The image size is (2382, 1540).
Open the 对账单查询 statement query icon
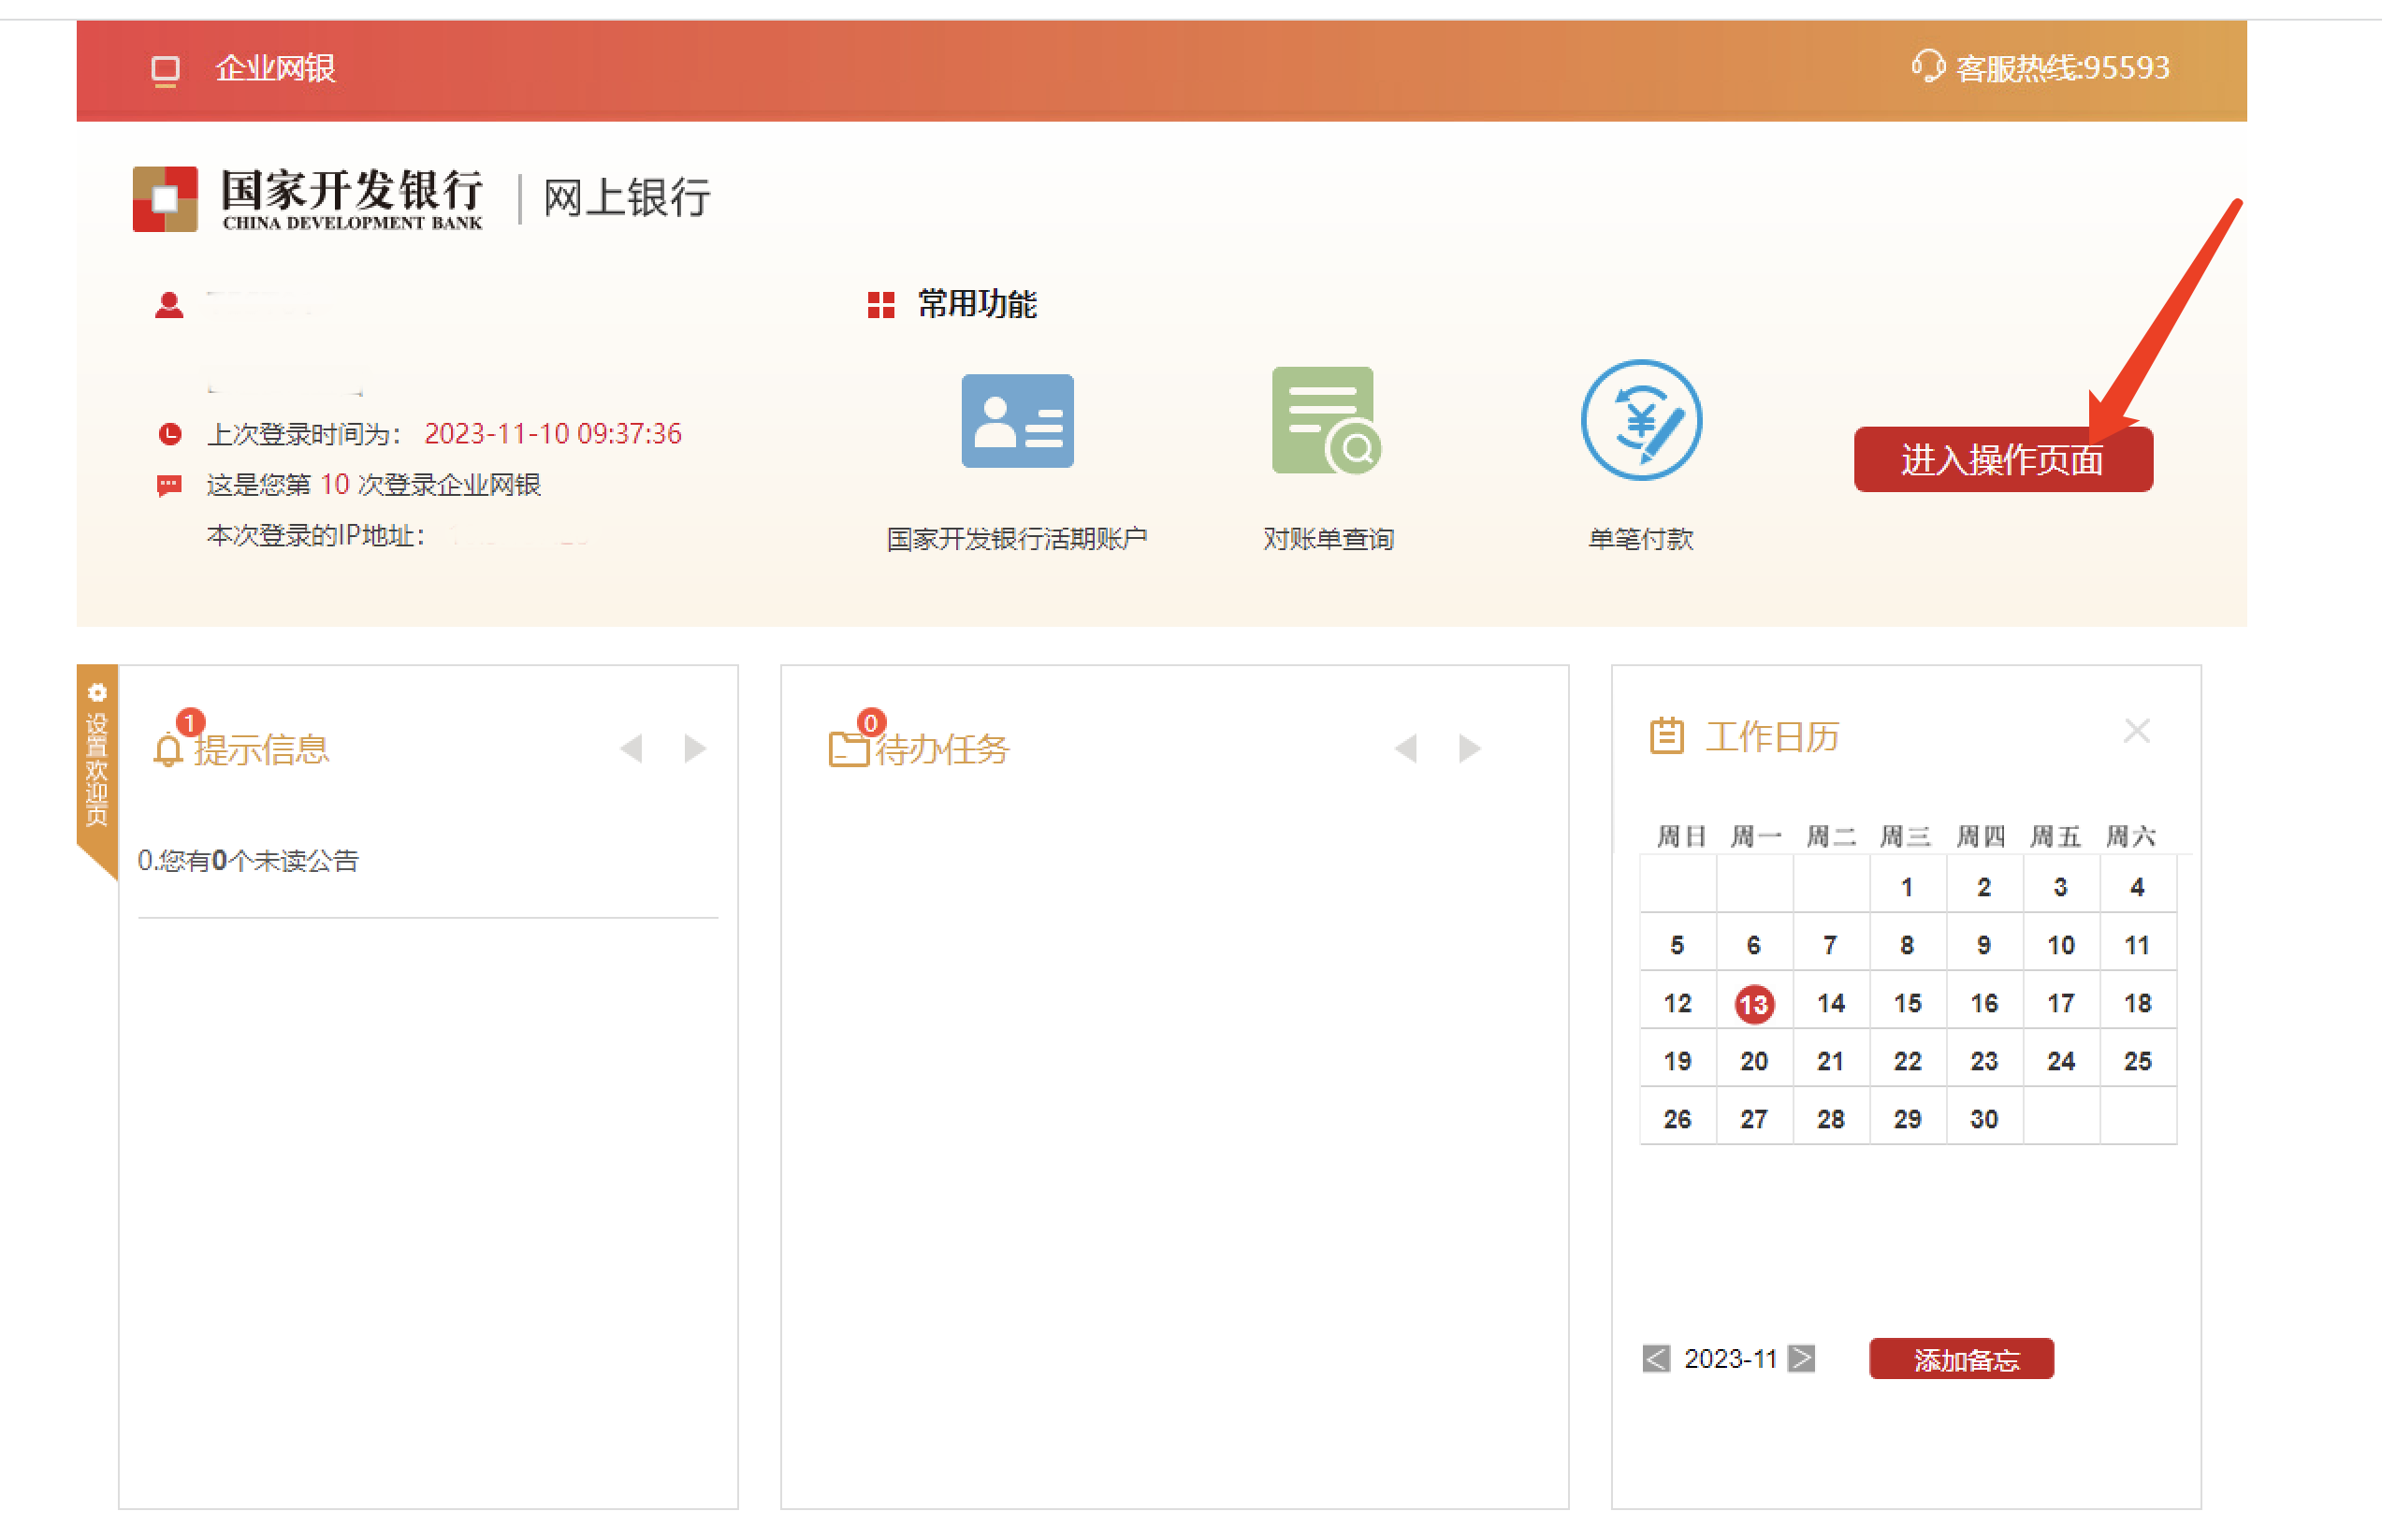1326,421
